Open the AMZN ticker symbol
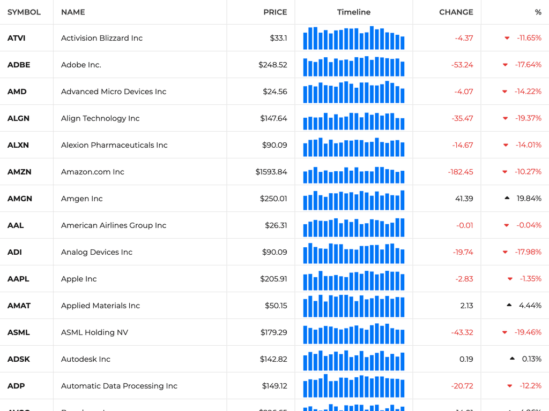Screen dimensions: 549x411 point(19,172)
